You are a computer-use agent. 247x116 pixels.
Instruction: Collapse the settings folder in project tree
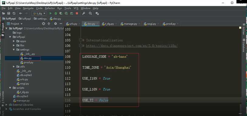tap(14, 50)
